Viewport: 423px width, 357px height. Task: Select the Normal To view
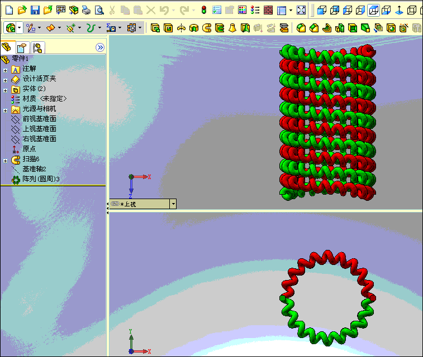point(399,10)
